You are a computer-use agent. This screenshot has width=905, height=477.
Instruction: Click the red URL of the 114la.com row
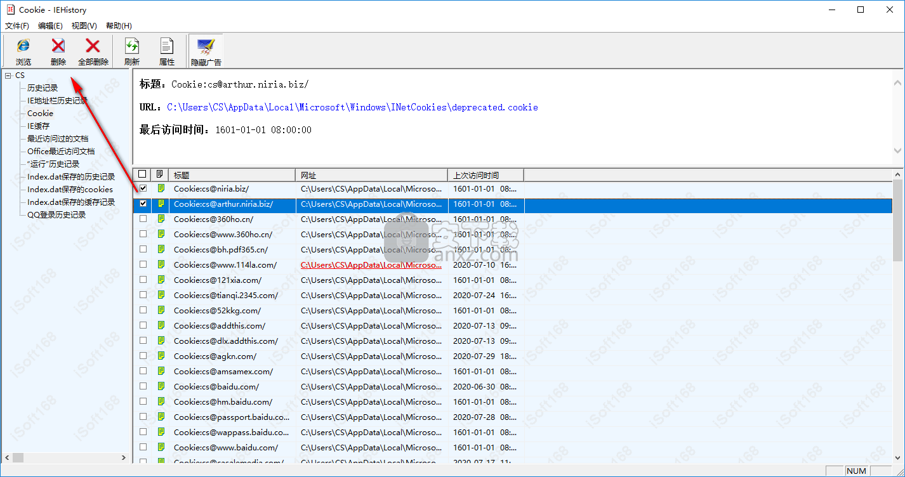click(x=371, y=265)
